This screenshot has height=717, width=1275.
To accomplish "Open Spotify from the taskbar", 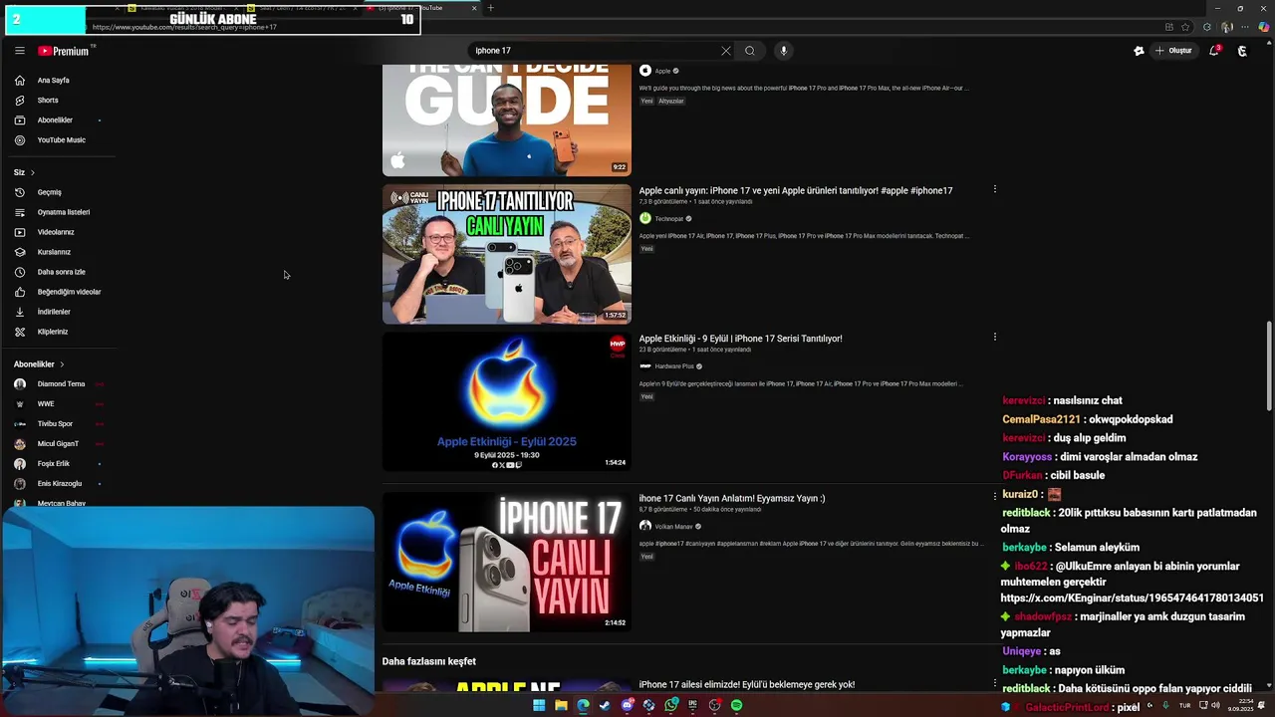I will tap(736, 705).
